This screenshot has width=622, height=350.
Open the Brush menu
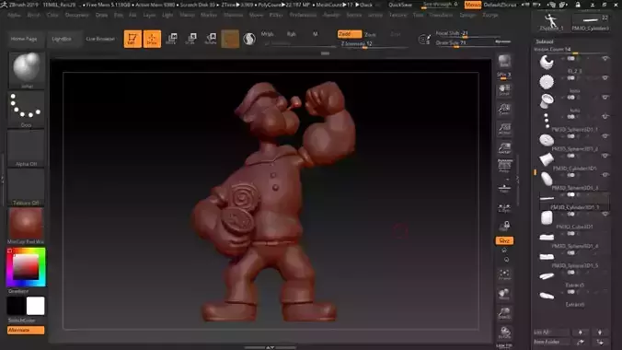(x=34, y=15)
